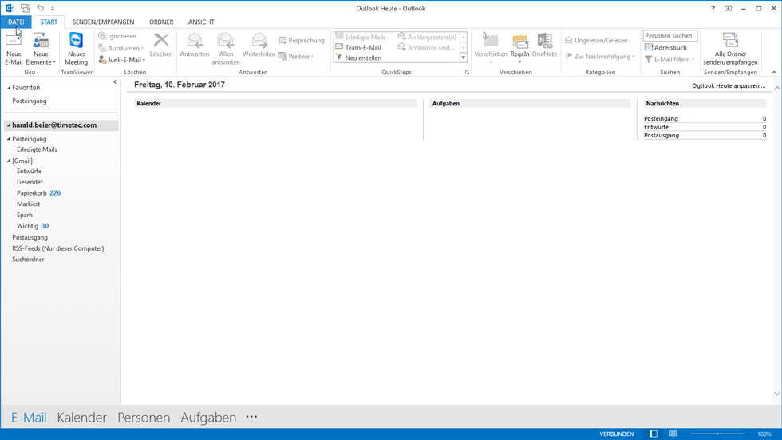
Task: Switch to reading view in status bar
Action: (x=673, y=434)
